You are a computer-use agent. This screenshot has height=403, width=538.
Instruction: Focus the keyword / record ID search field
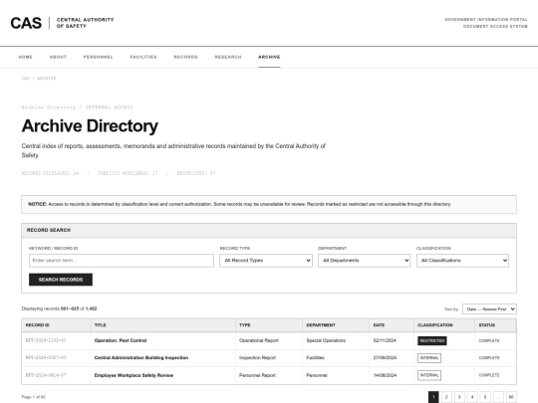[122, 261]
